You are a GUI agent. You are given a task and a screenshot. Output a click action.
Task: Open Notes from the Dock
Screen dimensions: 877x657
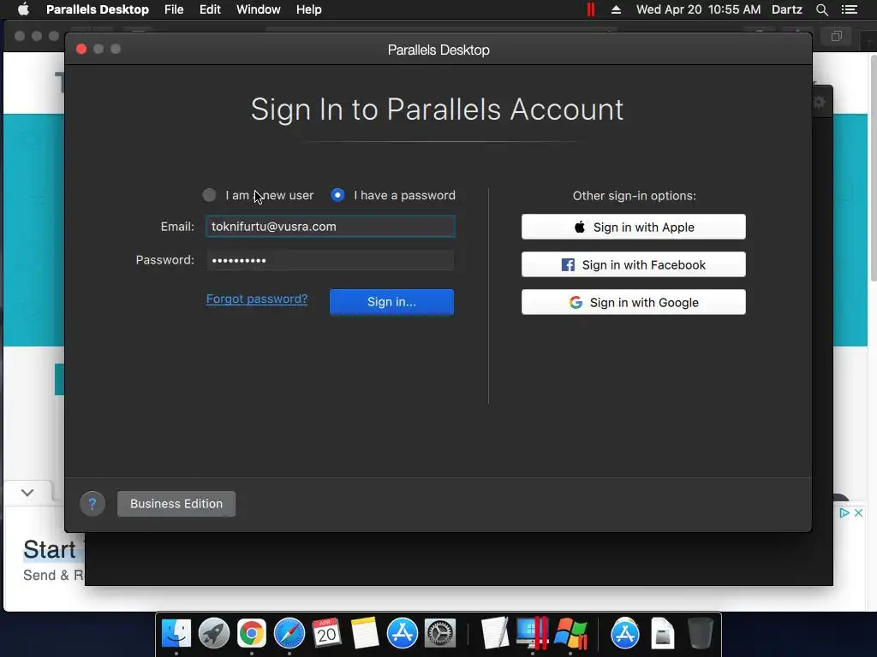(365, 634)
